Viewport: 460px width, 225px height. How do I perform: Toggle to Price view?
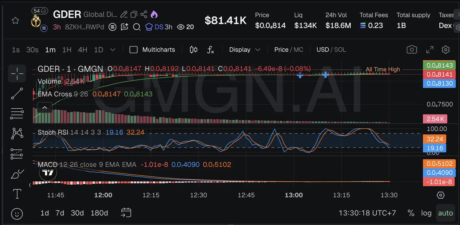click(281, 50)
